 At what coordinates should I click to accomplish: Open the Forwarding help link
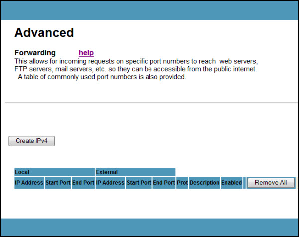coord(86,53)
